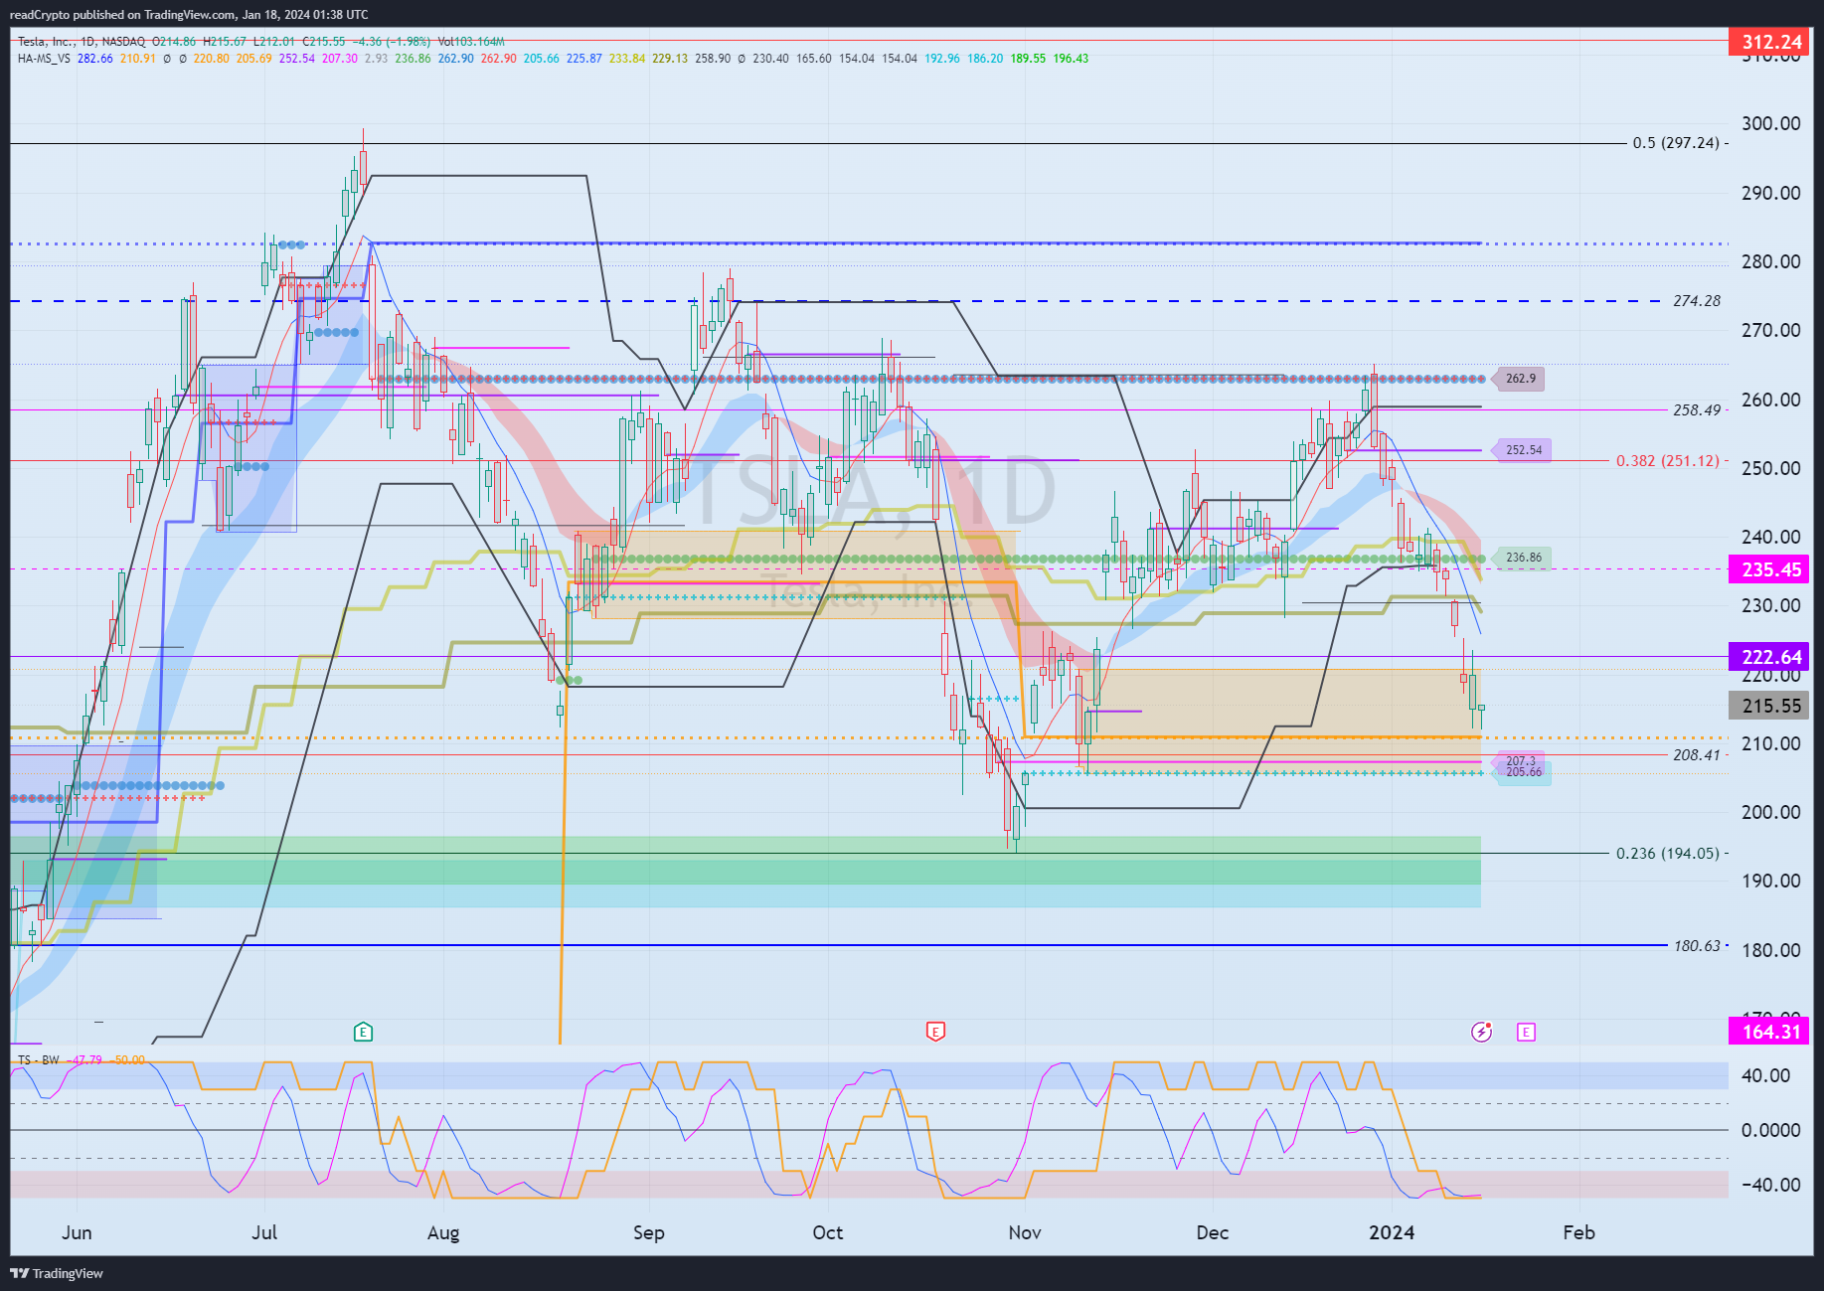
Task: Click the 0.0000 oscillator axis tick
Action: (1770, 1131)
